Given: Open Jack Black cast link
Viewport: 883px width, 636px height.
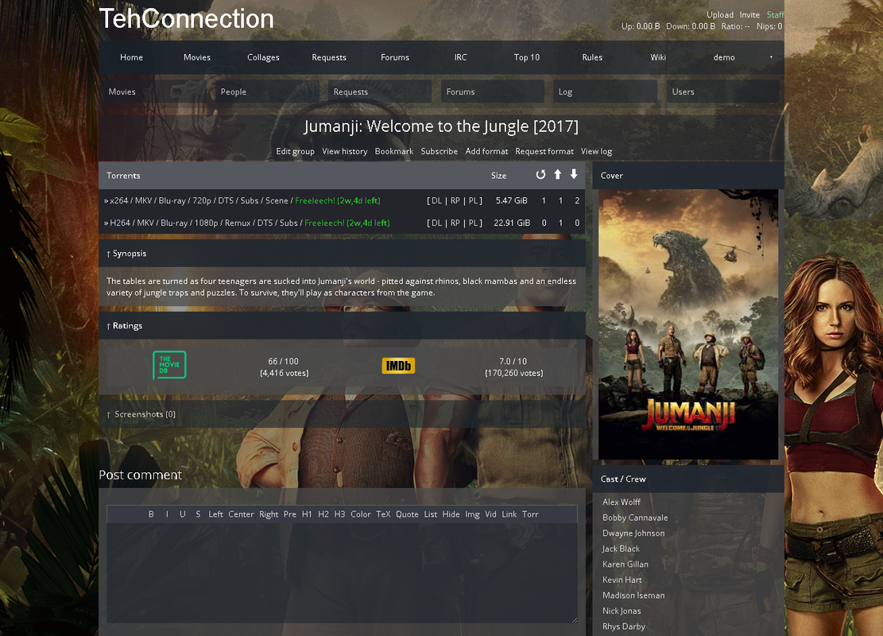Looking at the screenshot, I should [622, 549].
